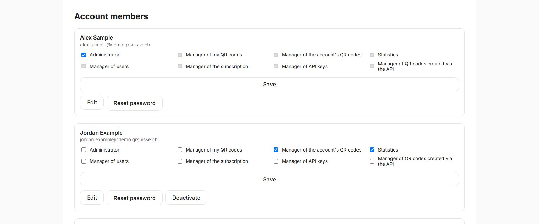
Task: Enable Administrator for Jordan Example
Action: (84, 150)
